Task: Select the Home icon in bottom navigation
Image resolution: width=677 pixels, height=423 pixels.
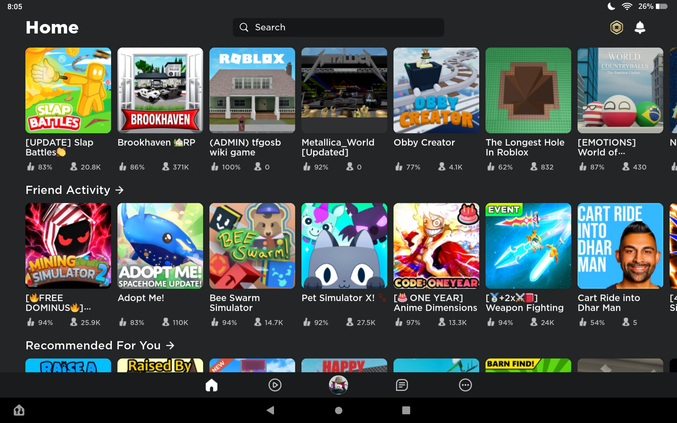Action: 212,385
